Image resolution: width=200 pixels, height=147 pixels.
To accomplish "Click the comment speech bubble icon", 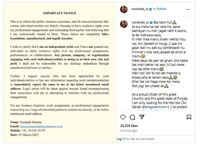I will (x=132, y=117).
